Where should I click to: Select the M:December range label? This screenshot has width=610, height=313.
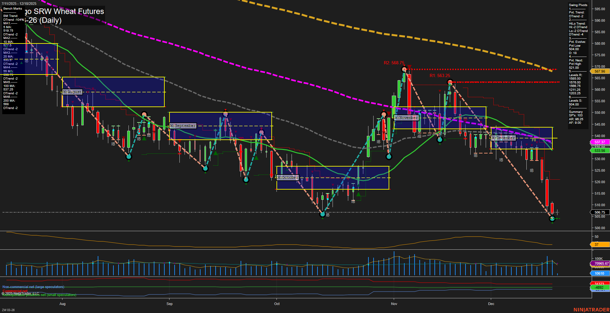[504, 137]
